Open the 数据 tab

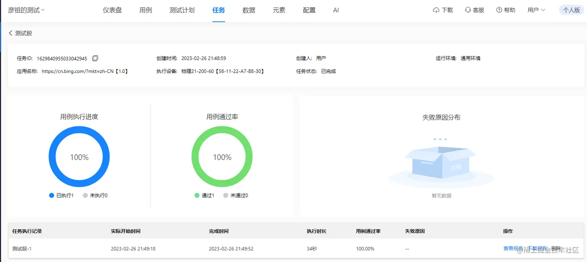click(249, 10)
